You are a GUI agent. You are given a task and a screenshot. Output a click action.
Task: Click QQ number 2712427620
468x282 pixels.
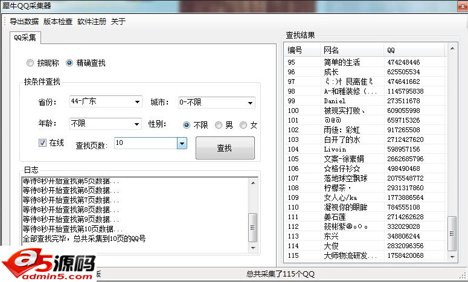coord(405,139)
